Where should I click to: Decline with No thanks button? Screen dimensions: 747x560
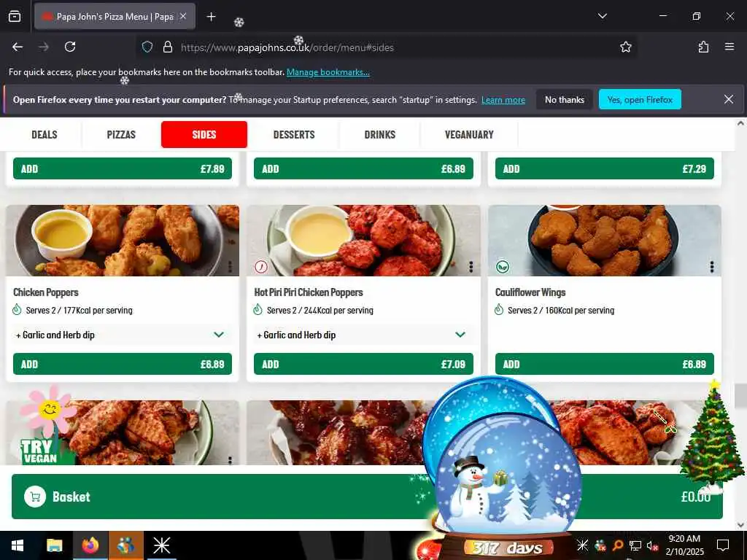click(564, 99)
